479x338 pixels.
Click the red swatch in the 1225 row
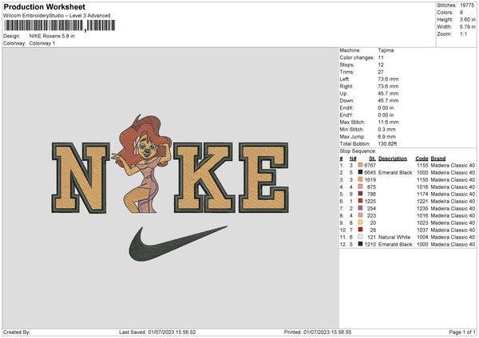click(x=361, y=201)
